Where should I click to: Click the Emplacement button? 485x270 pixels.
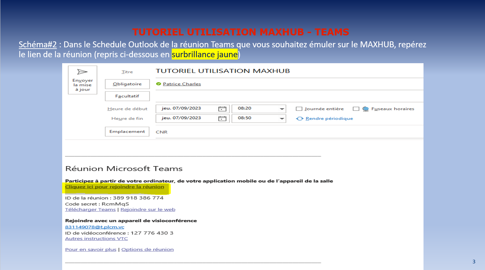tap(127, 132)
